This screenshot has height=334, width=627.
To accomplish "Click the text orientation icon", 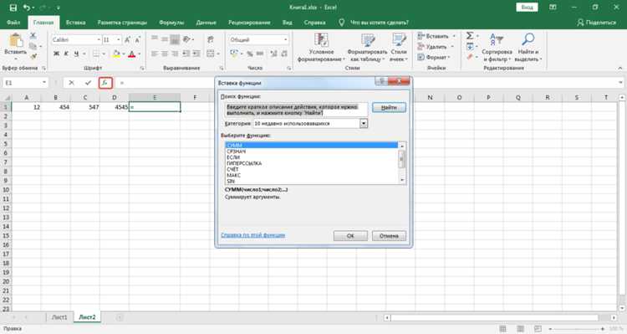I will coord(186,39).
